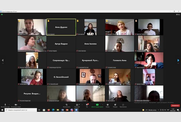The width and height of the screenshot is (181, 122).
Task: Select the Головата Анна tile
Action: pyautogui.click(x=120, y=60)
